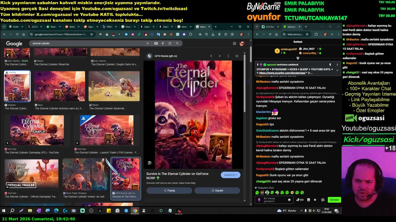Open the pinned message three-dot options
This screenshot has width=396, height=222.
(337, 65)
